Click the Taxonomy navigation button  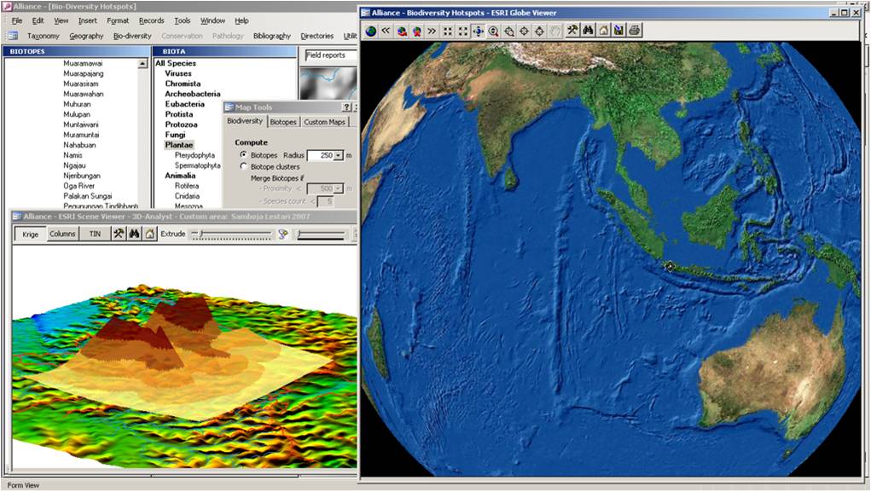(x=43, y=36)
